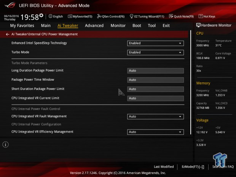Click +5V reading 5.040 V
The height and width of the screenshot is (177, 236).
click(x=220, y=132)
